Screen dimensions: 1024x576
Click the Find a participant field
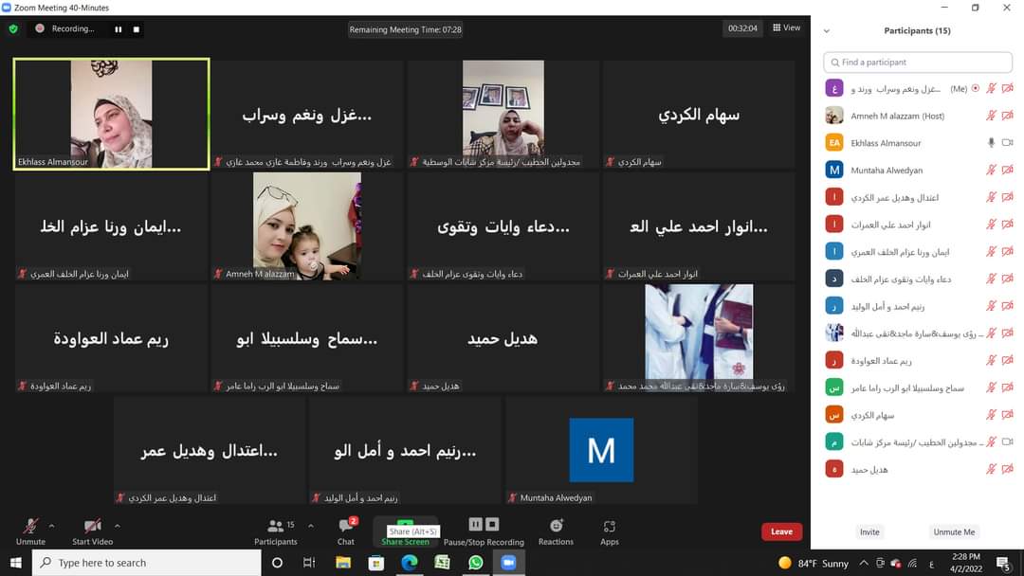coord(918,63)
